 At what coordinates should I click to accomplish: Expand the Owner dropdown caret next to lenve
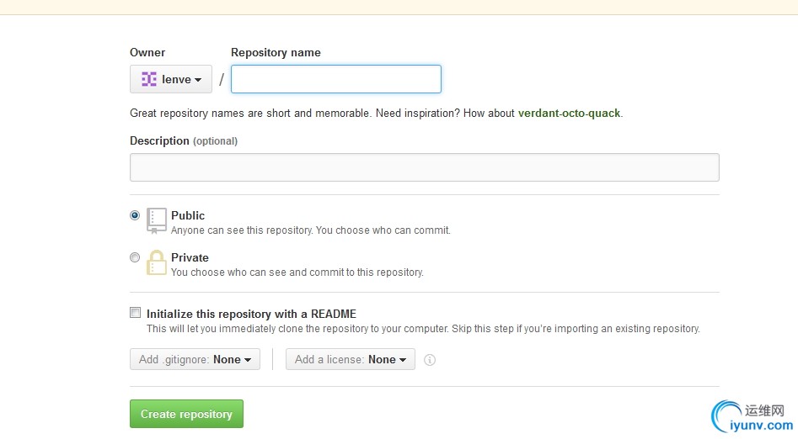(x=198, y=80)
